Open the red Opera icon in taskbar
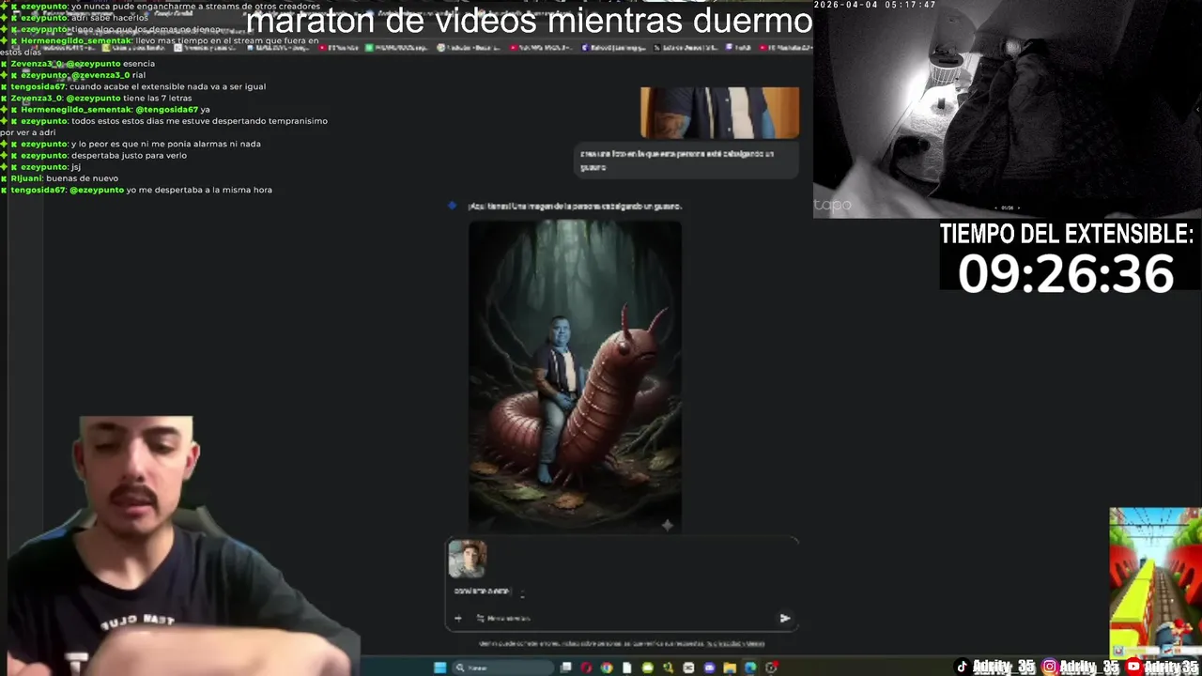 [x=586, y=668]
